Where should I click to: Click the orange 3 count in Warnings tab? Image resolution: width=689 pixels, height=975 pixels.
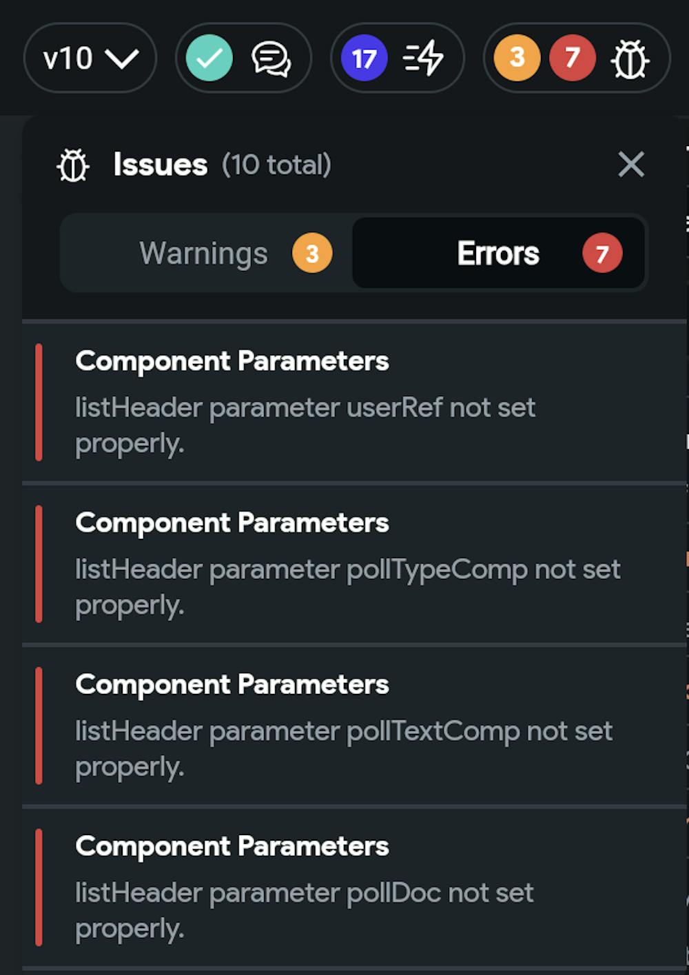(312, 254)
